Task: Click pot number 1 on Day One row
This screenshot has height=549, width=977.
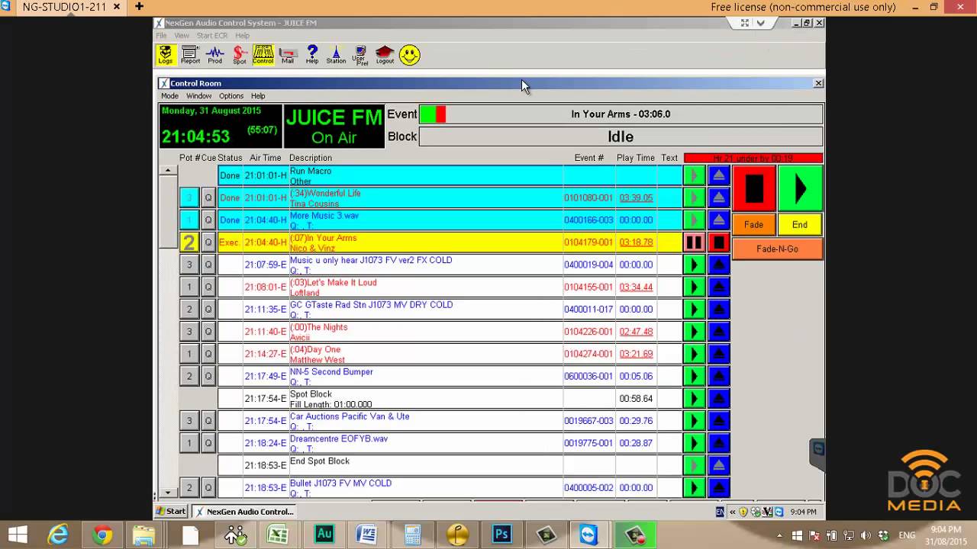Action: point(189,354)
